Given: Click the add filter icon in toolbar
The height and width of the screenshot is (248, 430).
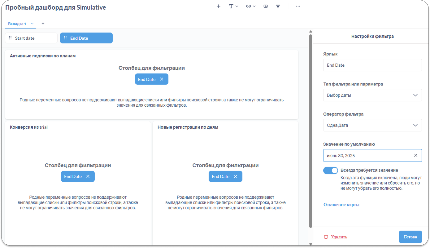Looking at the screenshot, I should [x=278, y=6].
